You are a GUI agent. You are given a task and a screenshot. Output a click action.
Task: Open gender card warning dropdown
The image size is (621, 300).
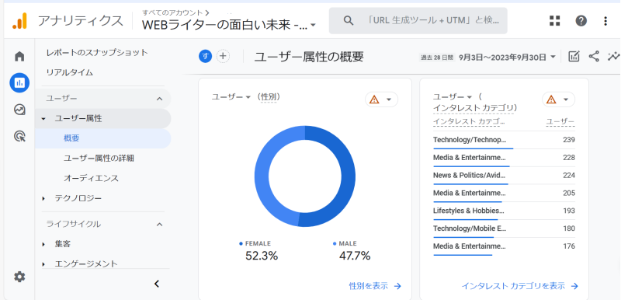pyautogui.click(x=381, y=99)
